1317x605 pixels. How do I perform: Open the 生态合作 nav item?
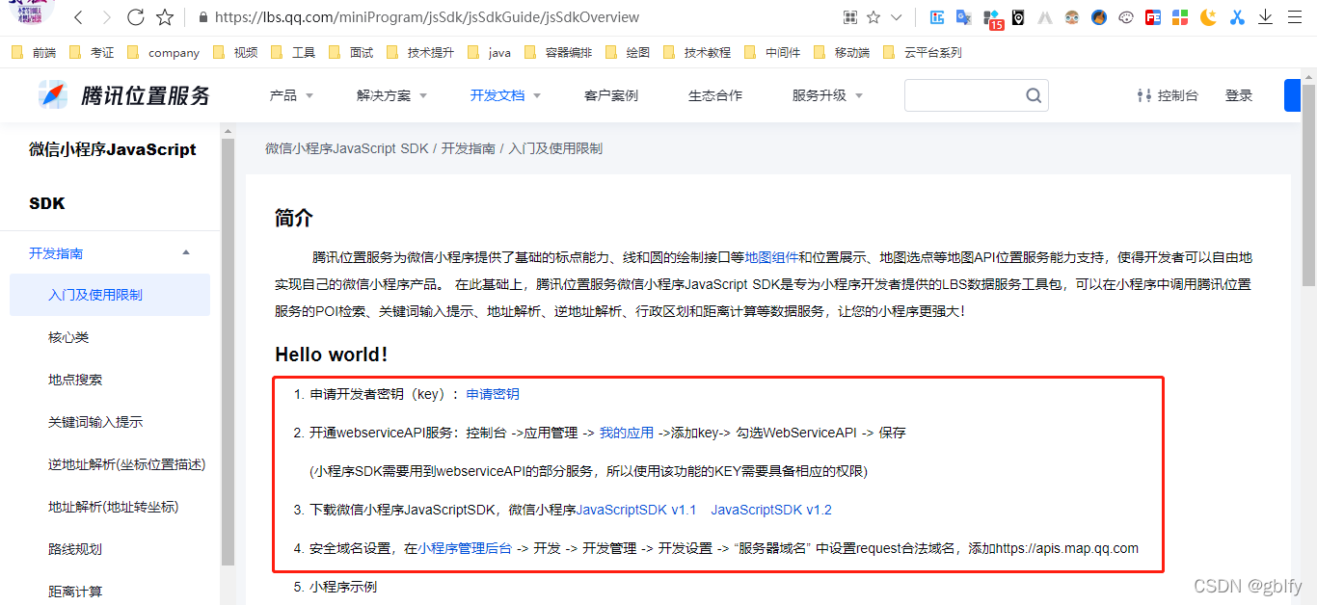pos(715,95)
